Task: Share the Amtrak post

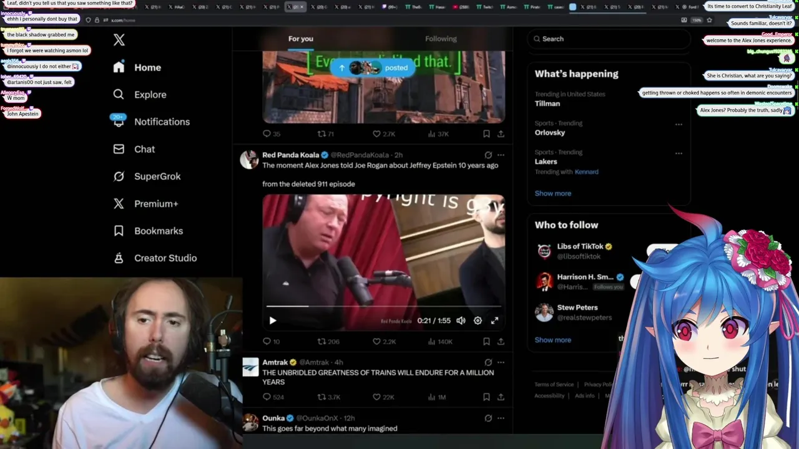Action: point(501,397)
